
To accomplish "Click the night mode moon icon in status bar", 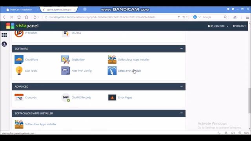I will click(219, 133).
